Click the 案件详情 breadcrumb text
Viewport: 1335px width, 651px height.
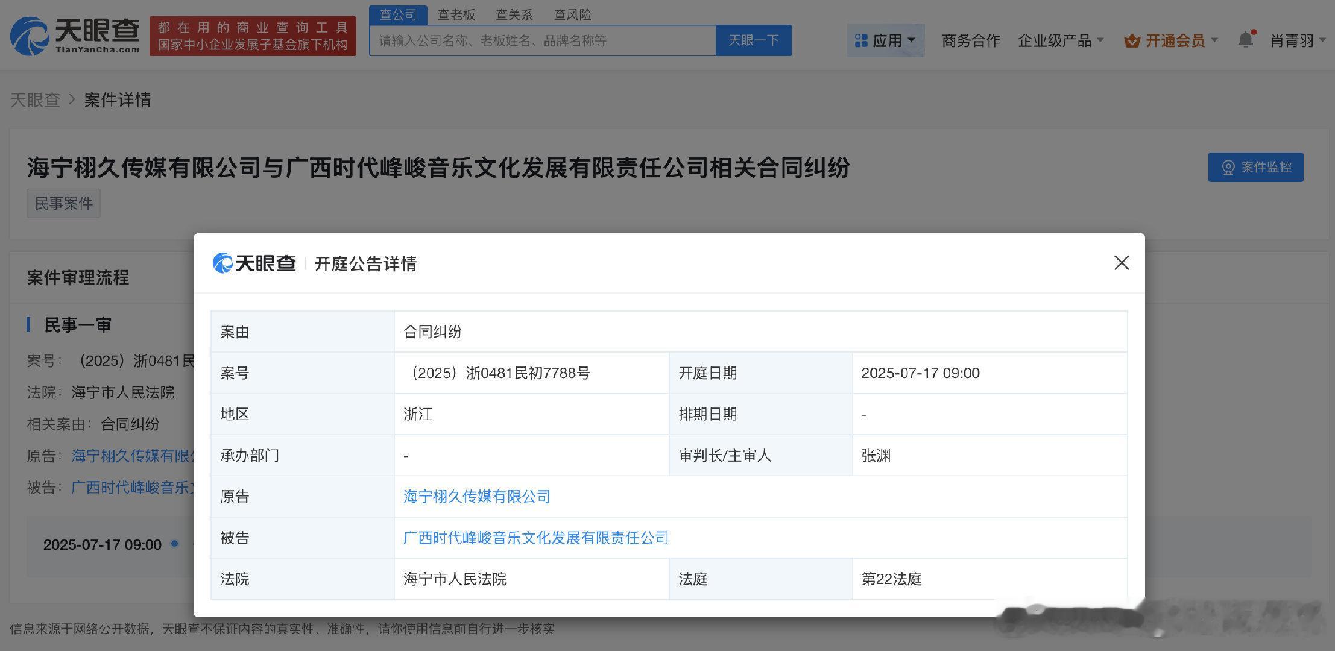(118, 99)
